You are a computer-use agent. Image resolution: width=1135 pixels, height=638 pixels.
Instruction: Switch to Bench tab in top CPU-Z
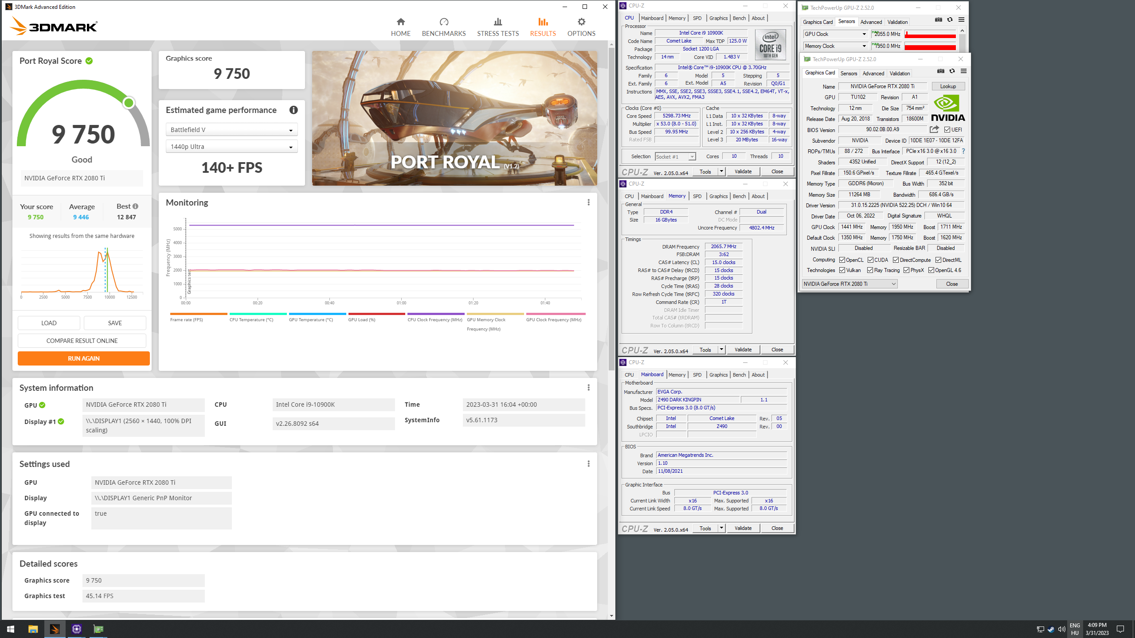point(739,18)
